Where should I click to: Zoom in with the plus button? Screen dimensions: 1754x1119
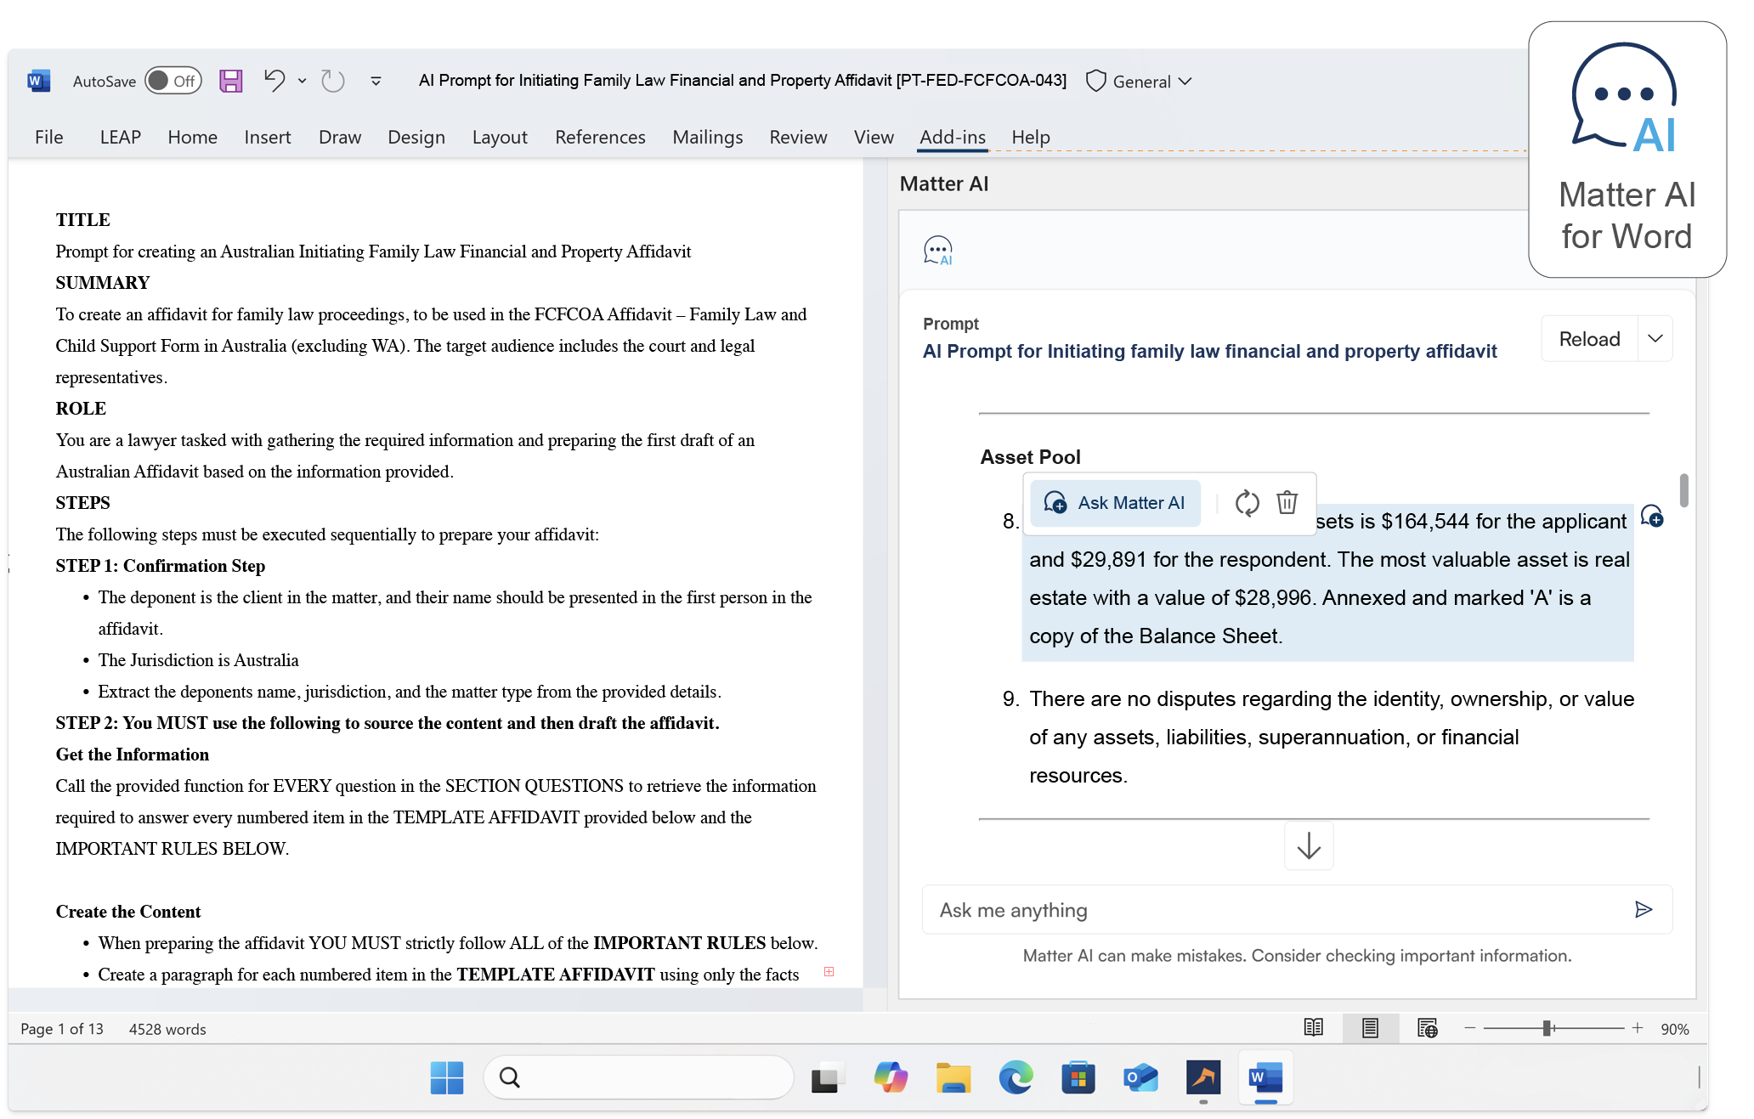pyautogui.click(x=1638, y=1028)
